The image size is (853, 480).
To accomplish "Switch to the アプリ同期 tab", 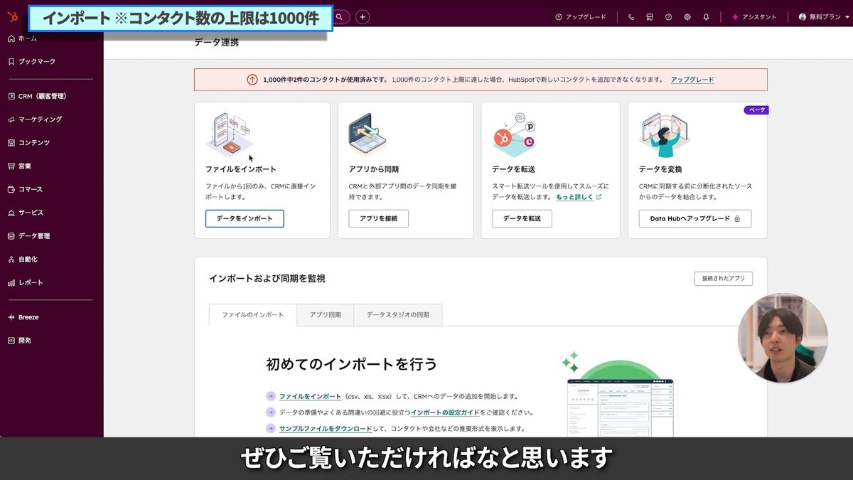I will click(326, 314).
